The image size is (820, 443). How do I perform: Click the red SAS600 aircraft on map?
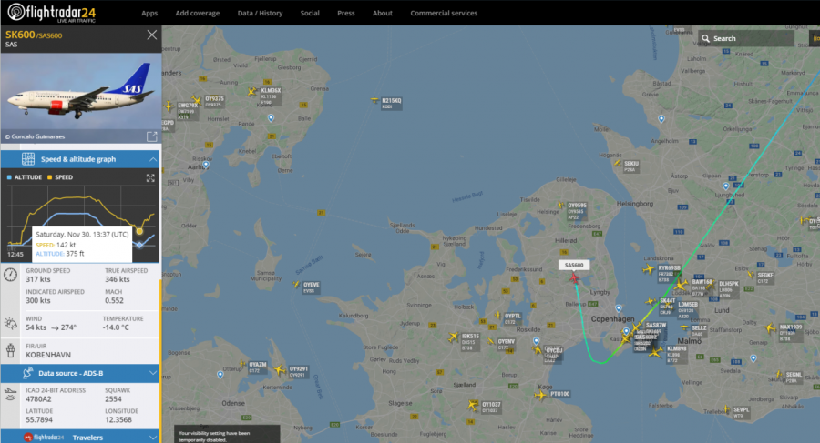(x=574, y=277)
